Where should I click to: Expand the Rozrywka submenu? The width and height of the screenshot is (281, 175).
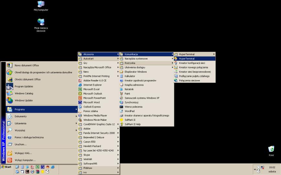(x=147, y=63)
